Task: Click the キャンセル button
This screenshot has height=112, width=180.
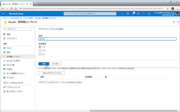Action: coord(56,64)
